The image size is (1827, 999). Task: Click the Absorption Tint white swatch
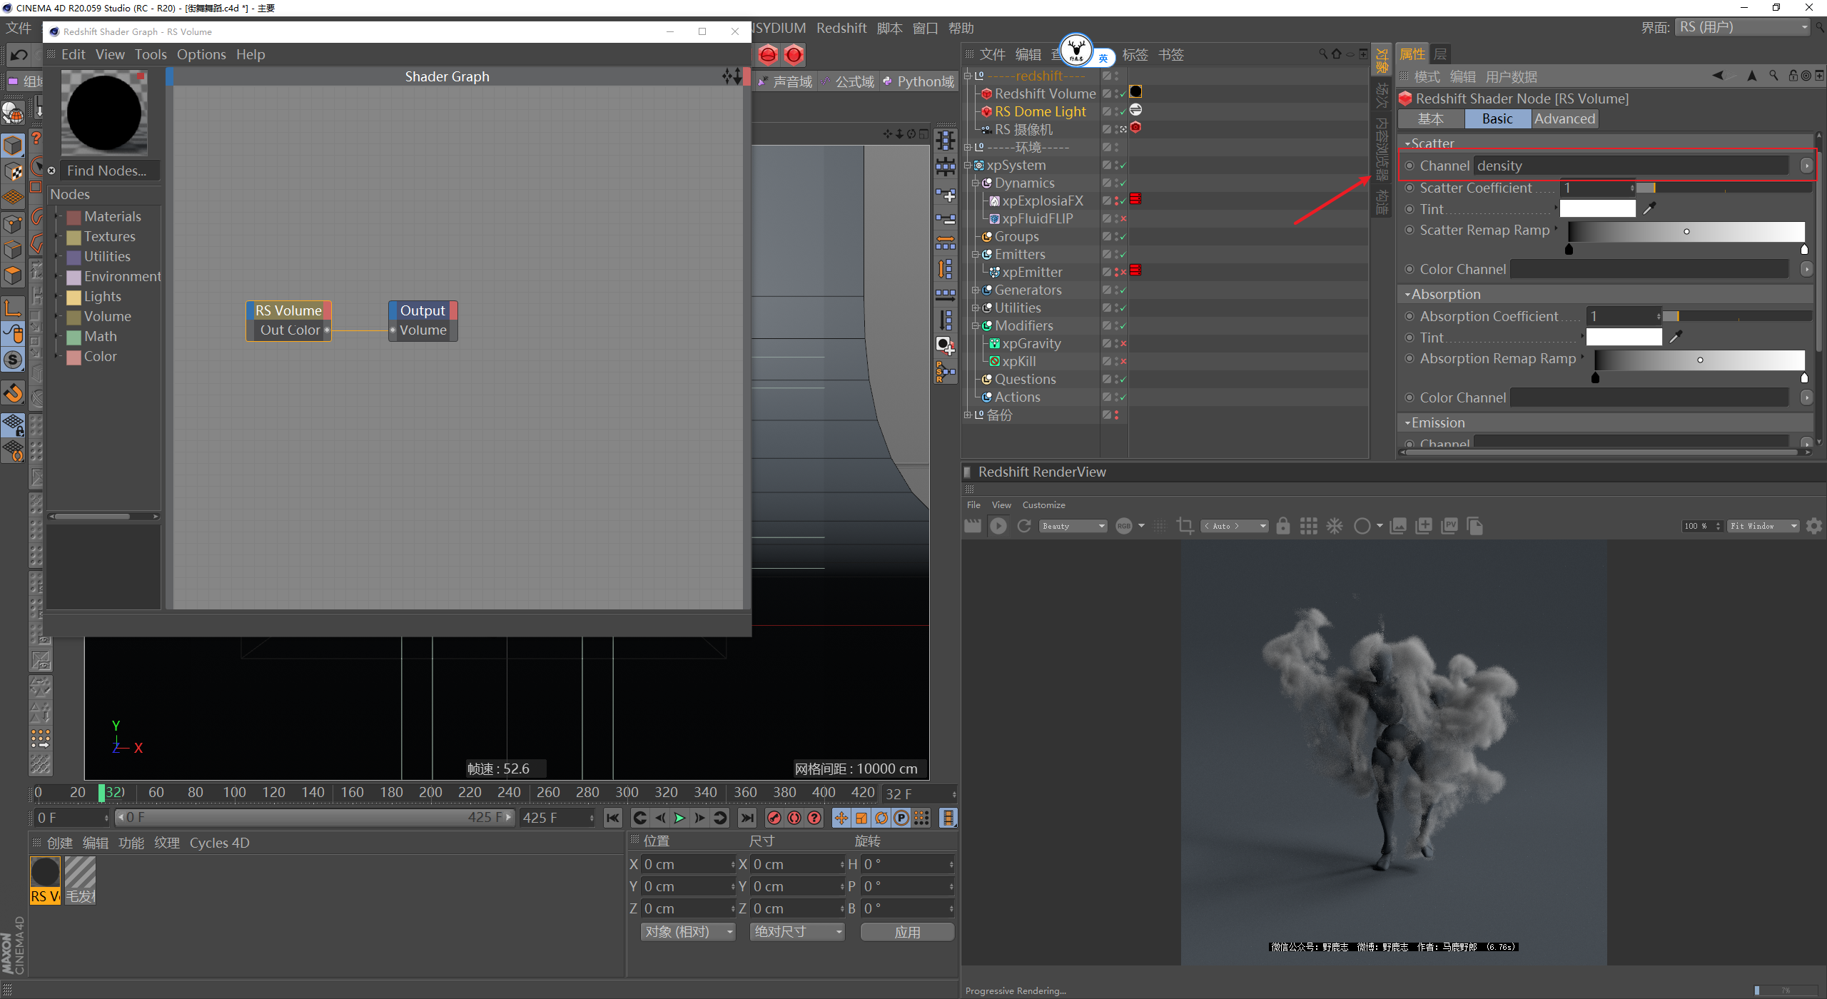coord(1624,337)
